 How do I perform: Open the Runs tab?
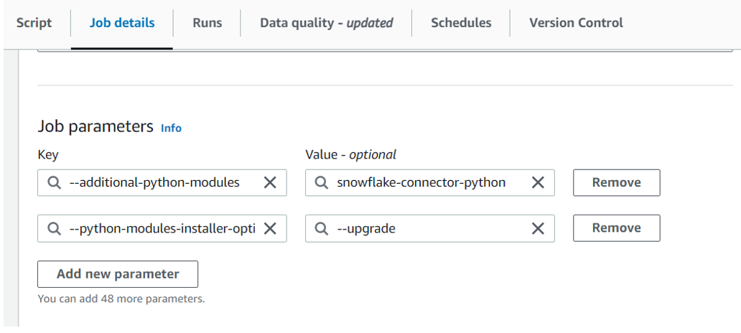[x=207, y=23]
